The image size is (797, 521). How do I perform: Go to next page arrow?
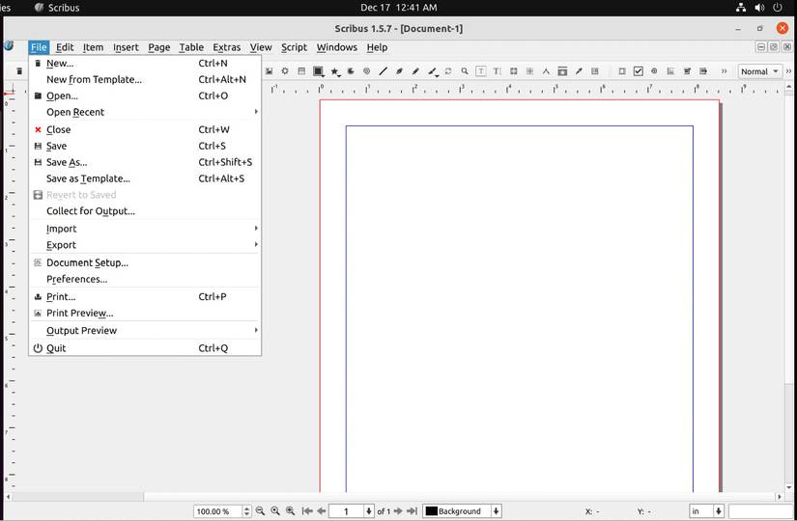(x=398, y=510)
